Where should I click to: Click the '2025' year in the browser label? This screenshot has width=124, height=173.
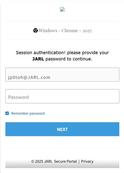[x=87, y=31]
